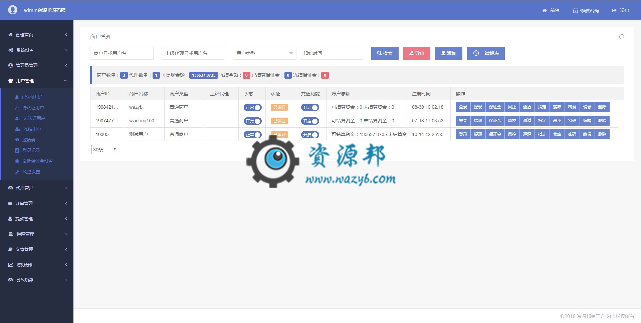The height and width of the screenshot is (323, 641).
Task: Click the wrench icon beside 风控设置
Action: 17,172
